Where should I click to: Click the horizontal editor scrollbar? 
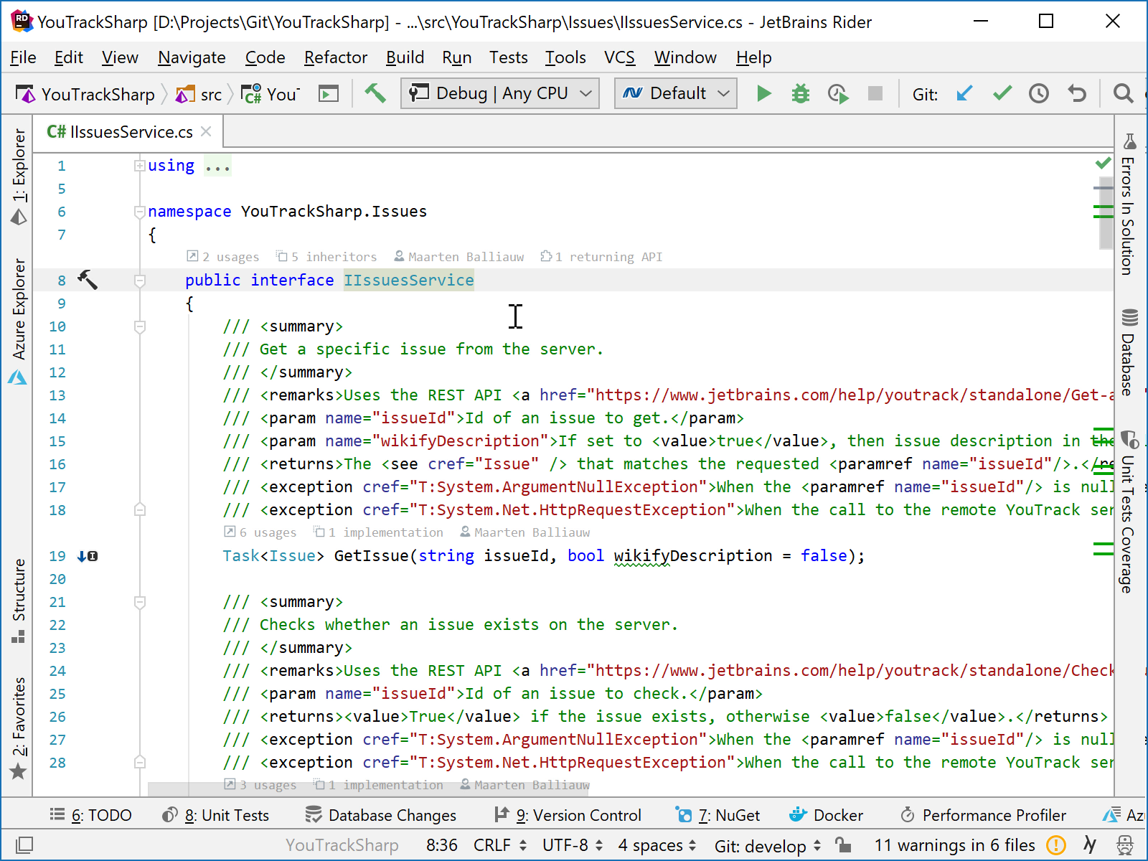coord(368,789)
